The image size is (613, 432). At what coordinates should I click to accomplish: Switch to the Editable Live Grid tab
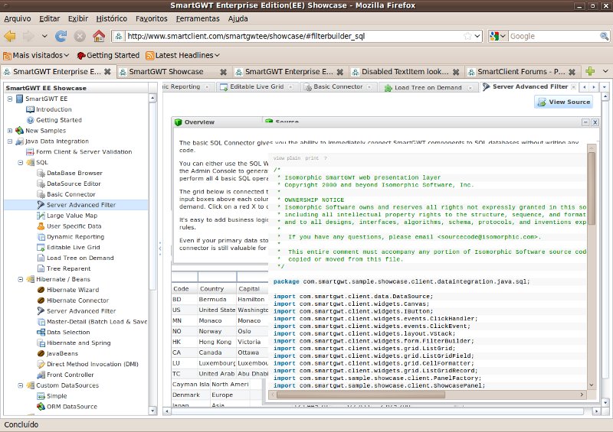256,87
